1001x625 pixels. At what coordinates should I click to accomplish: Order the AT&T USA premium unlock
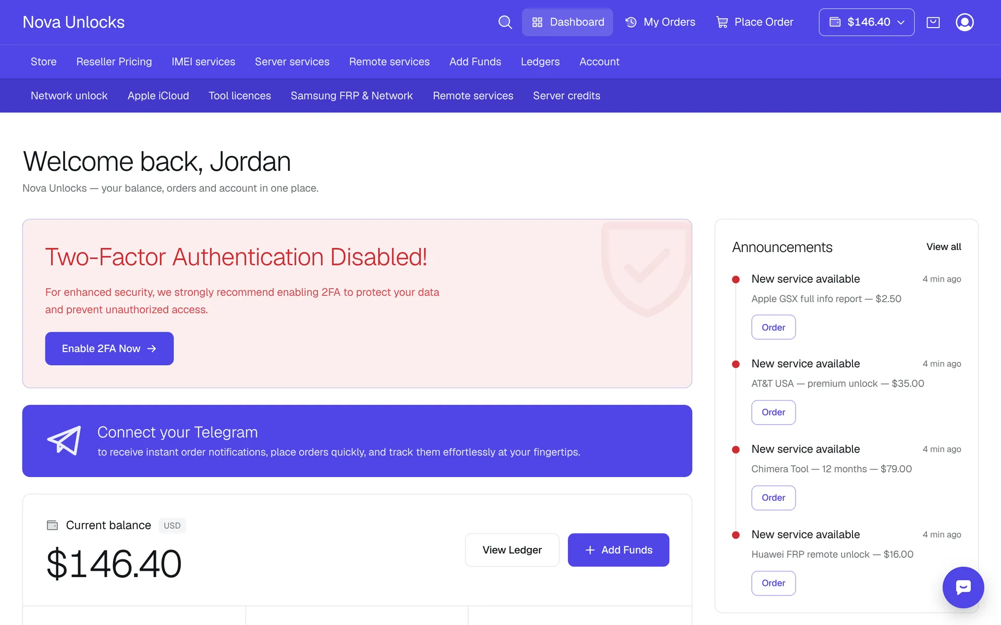[773, 413]
